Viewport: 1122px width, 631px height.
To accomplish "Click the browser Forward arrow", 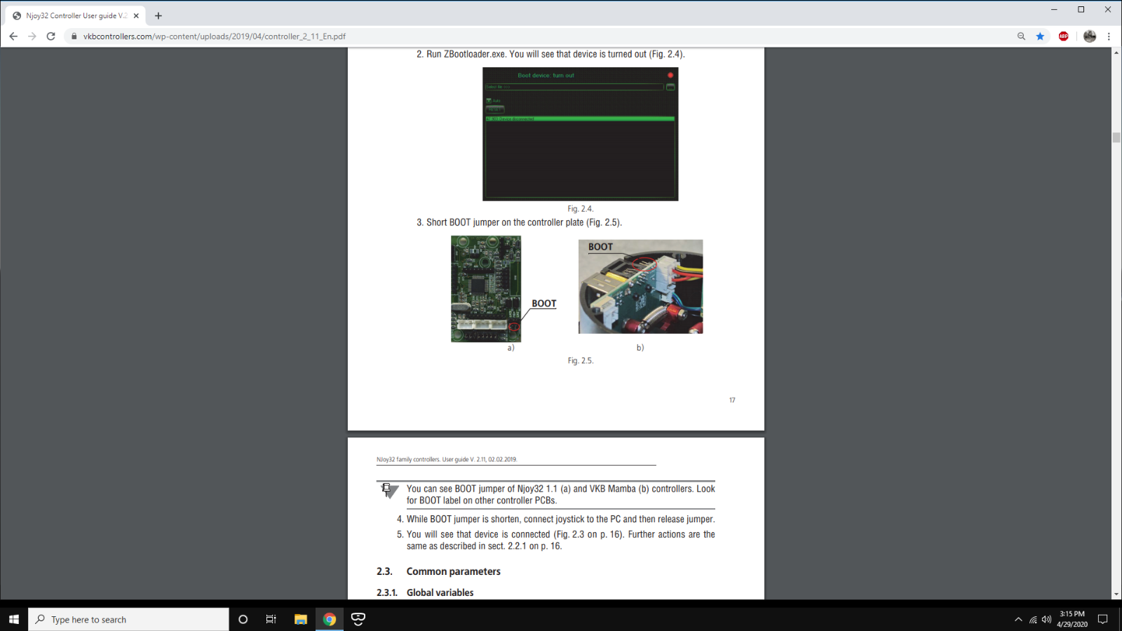I will (32, 36).
